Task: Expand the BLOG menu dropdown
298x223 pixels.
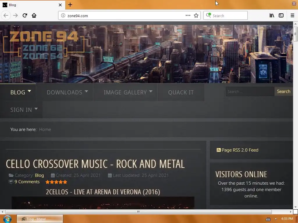Action: click(29, 91)
